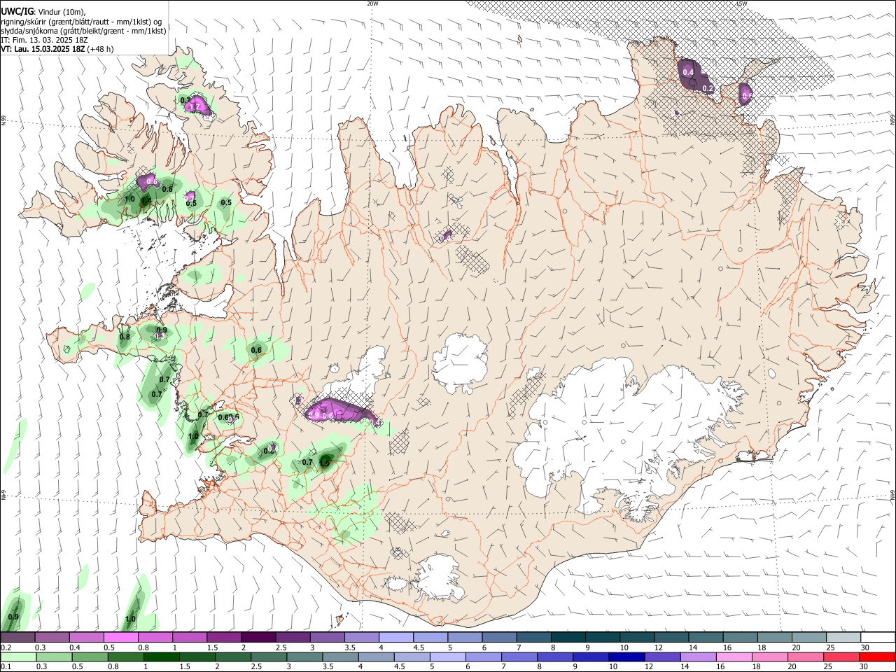
Task: Click the bright pink '0.5' swatch in the snow legend
Action: [x=120, y=638]
